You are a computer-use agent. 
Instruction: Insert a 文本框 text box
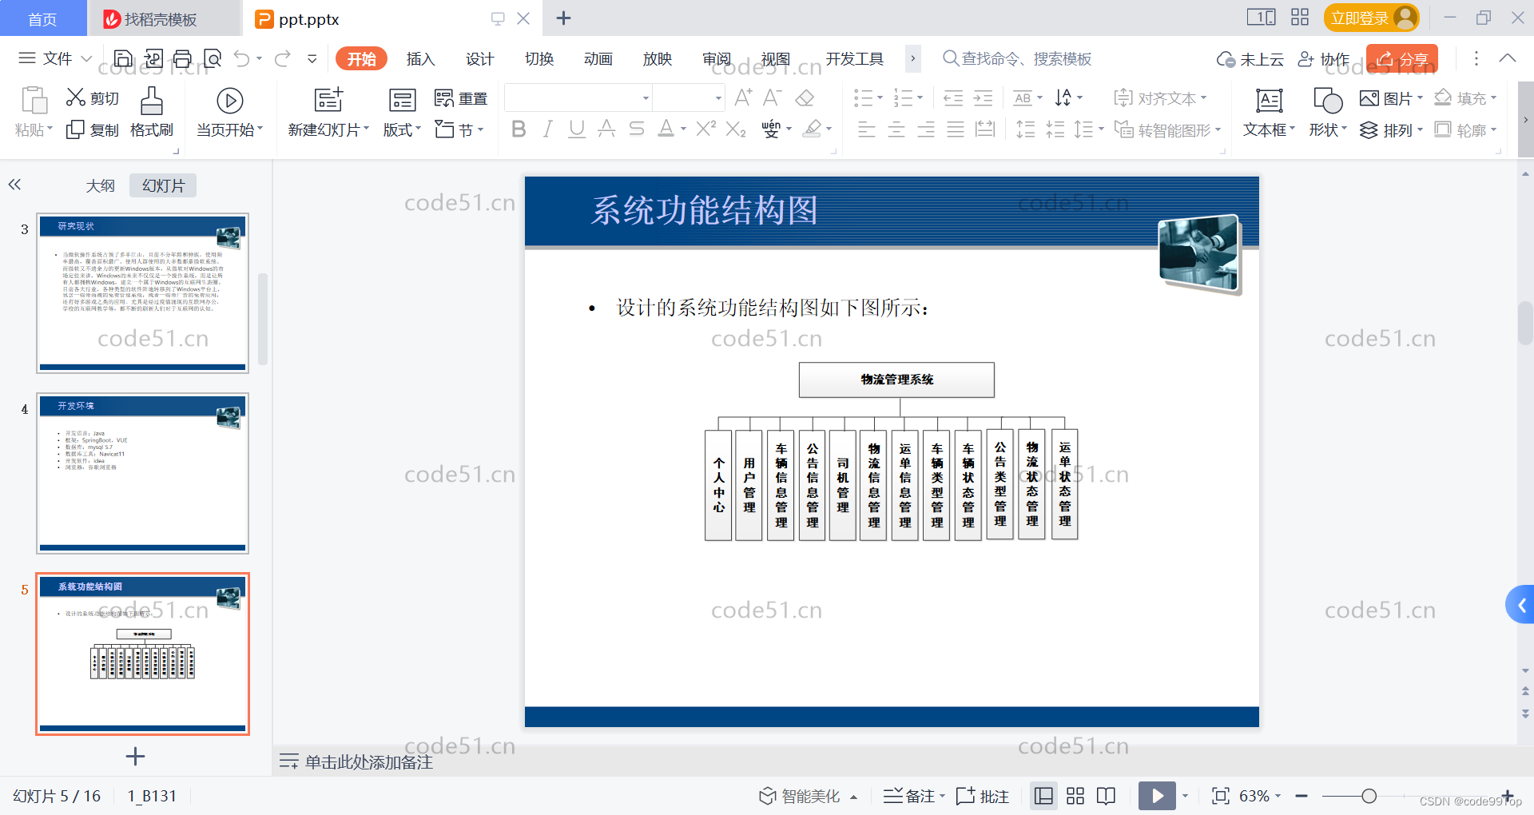(1269, 112)
